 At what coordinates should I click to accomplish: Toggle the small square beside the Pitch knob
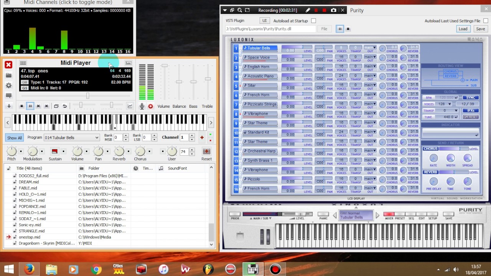21,151
